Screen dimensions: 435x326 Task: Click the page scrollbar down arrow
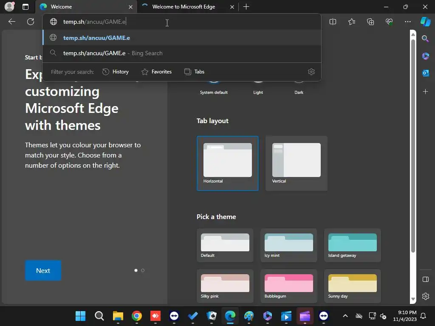point(413,299)
